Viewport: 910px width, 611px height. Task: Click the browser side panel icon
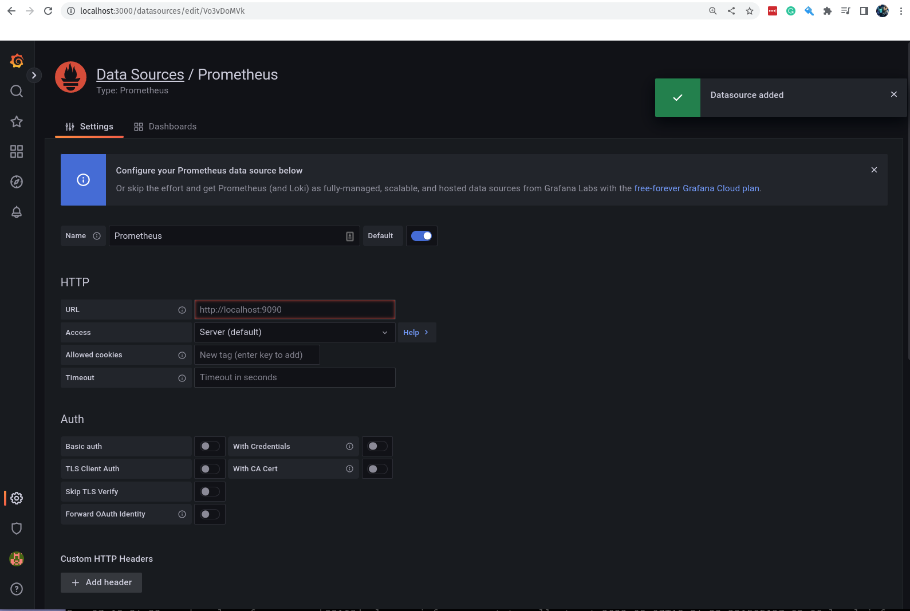864,11
